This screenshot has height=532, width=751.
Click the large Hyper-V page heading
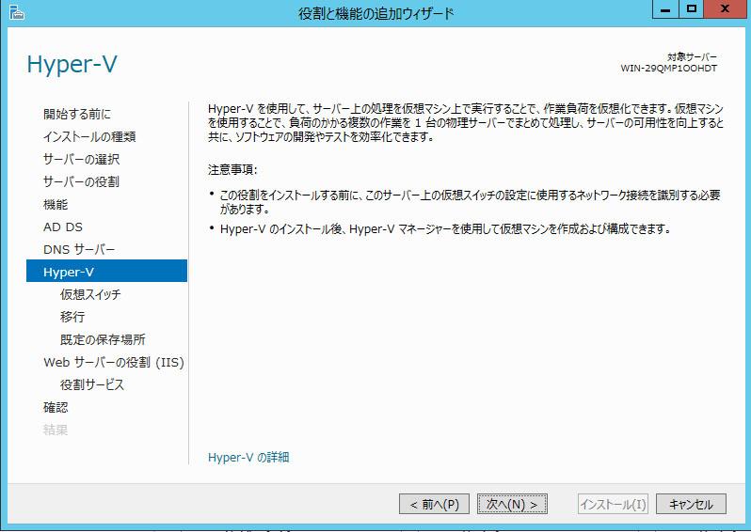(x=72, y=64)
